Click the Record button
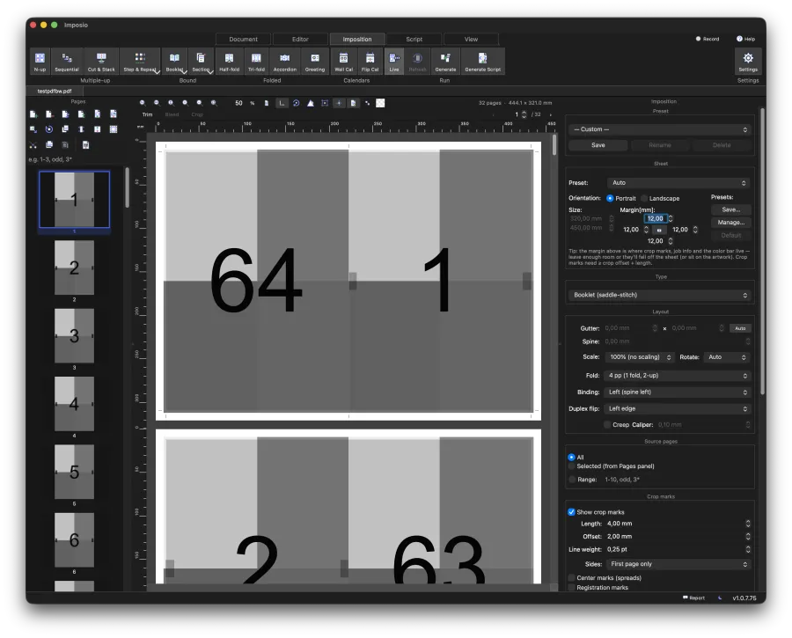Viewport: 792px width, 638px height. [x=708, y=39]
